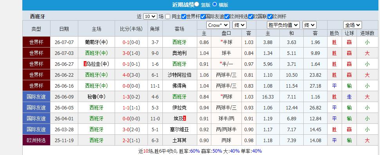This screenshot has width=380, height=155.
Task: Click corner count 11-0 in 埃及 row
Action: point(155,119)
